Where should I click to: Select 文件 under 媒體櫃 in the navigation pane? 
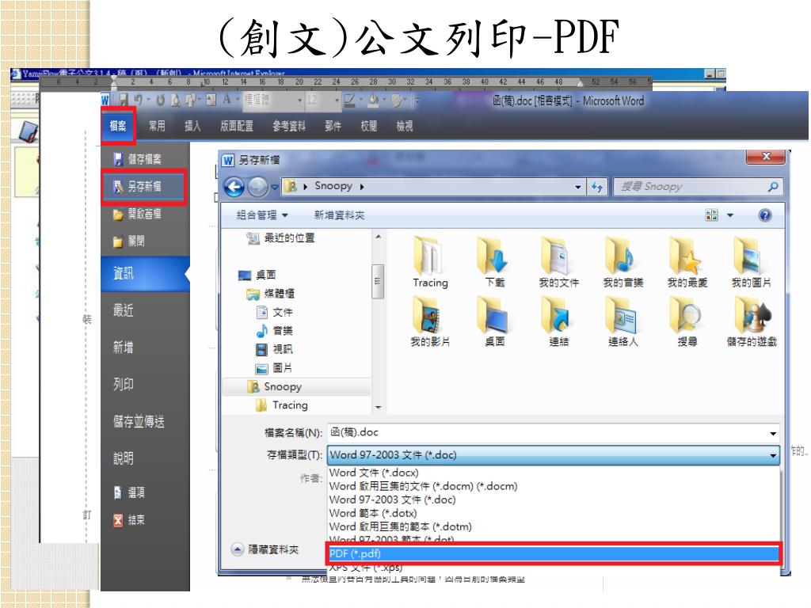(x=275, y=312)
